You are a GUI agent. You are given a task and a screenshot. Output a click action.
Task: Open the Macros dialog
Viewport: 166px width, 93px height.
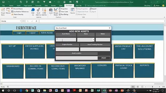point(8,11)
